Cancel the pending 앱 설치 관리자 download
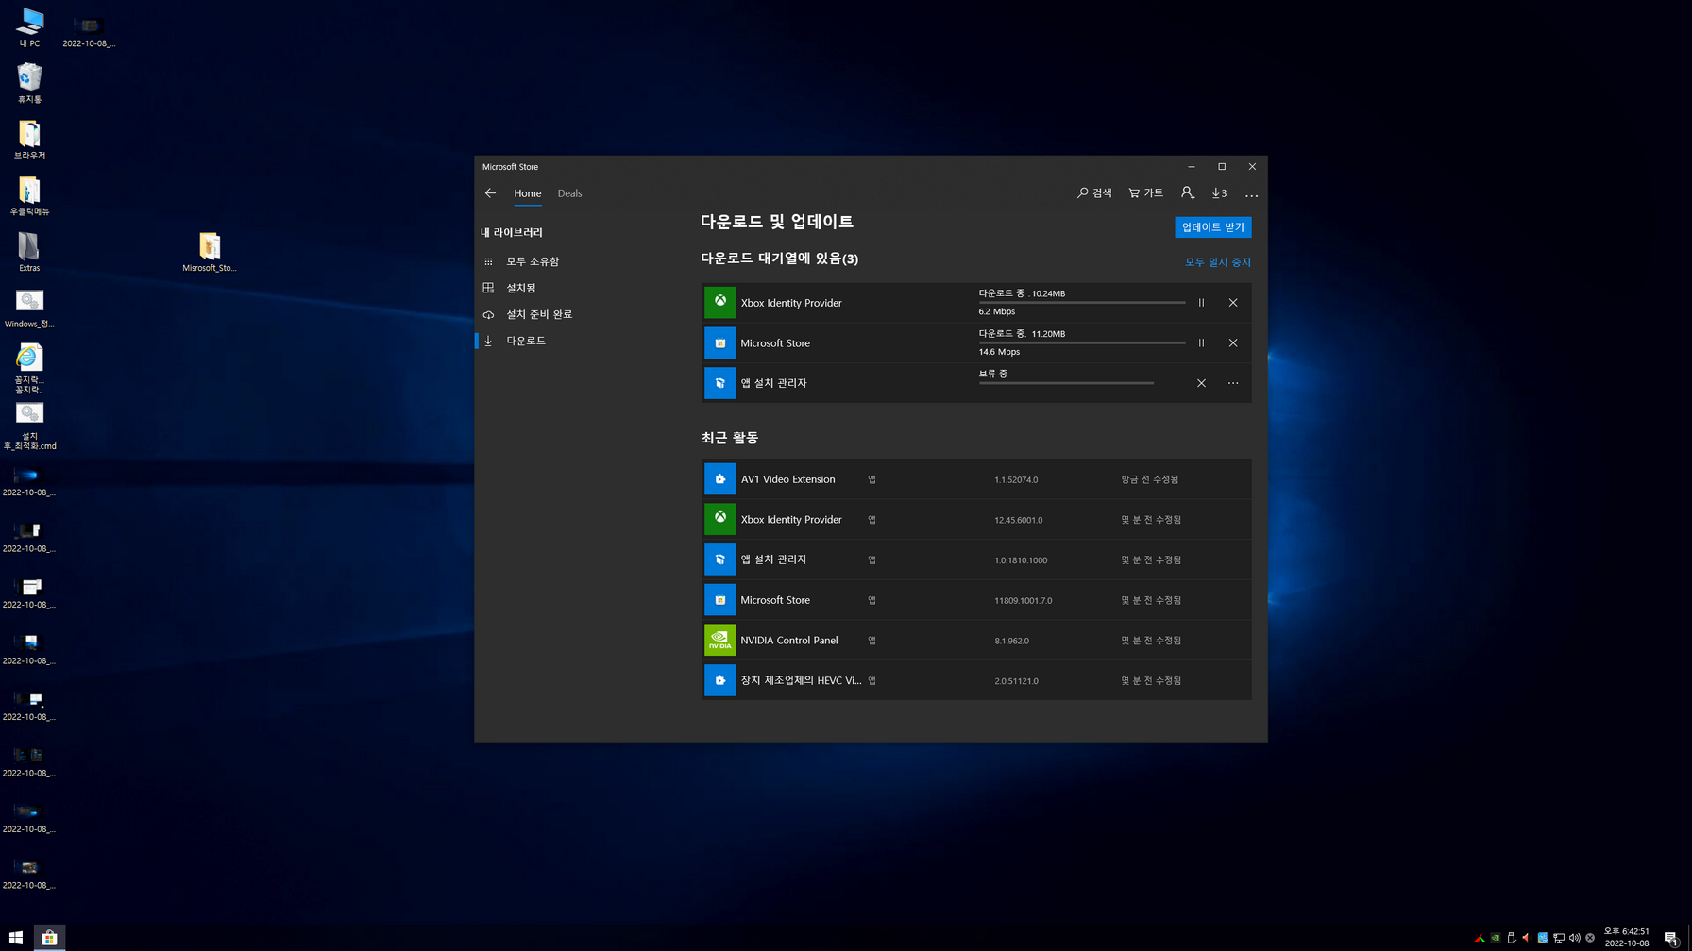1692x951 pixels. click(1201, 383)
